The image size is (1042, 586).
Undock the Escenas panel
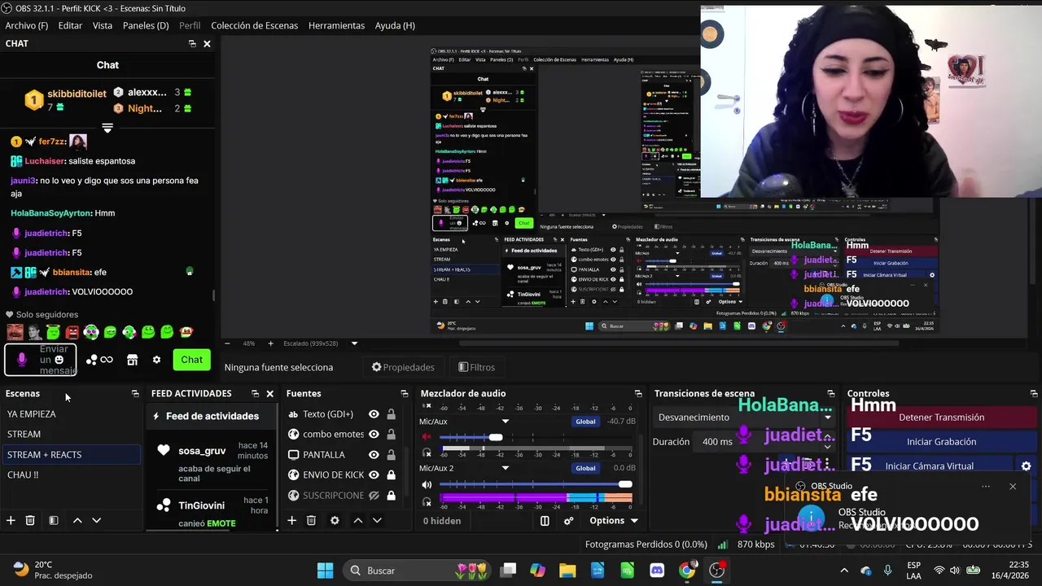click(x=135, y=394)
